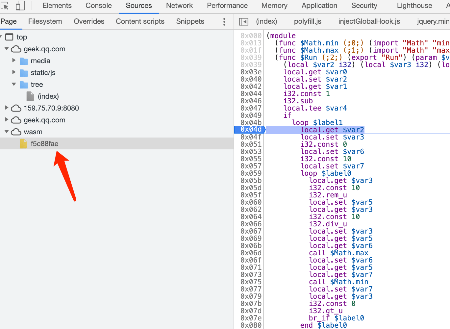Toggle the device toolbar icon

click(x=20, y=6)
